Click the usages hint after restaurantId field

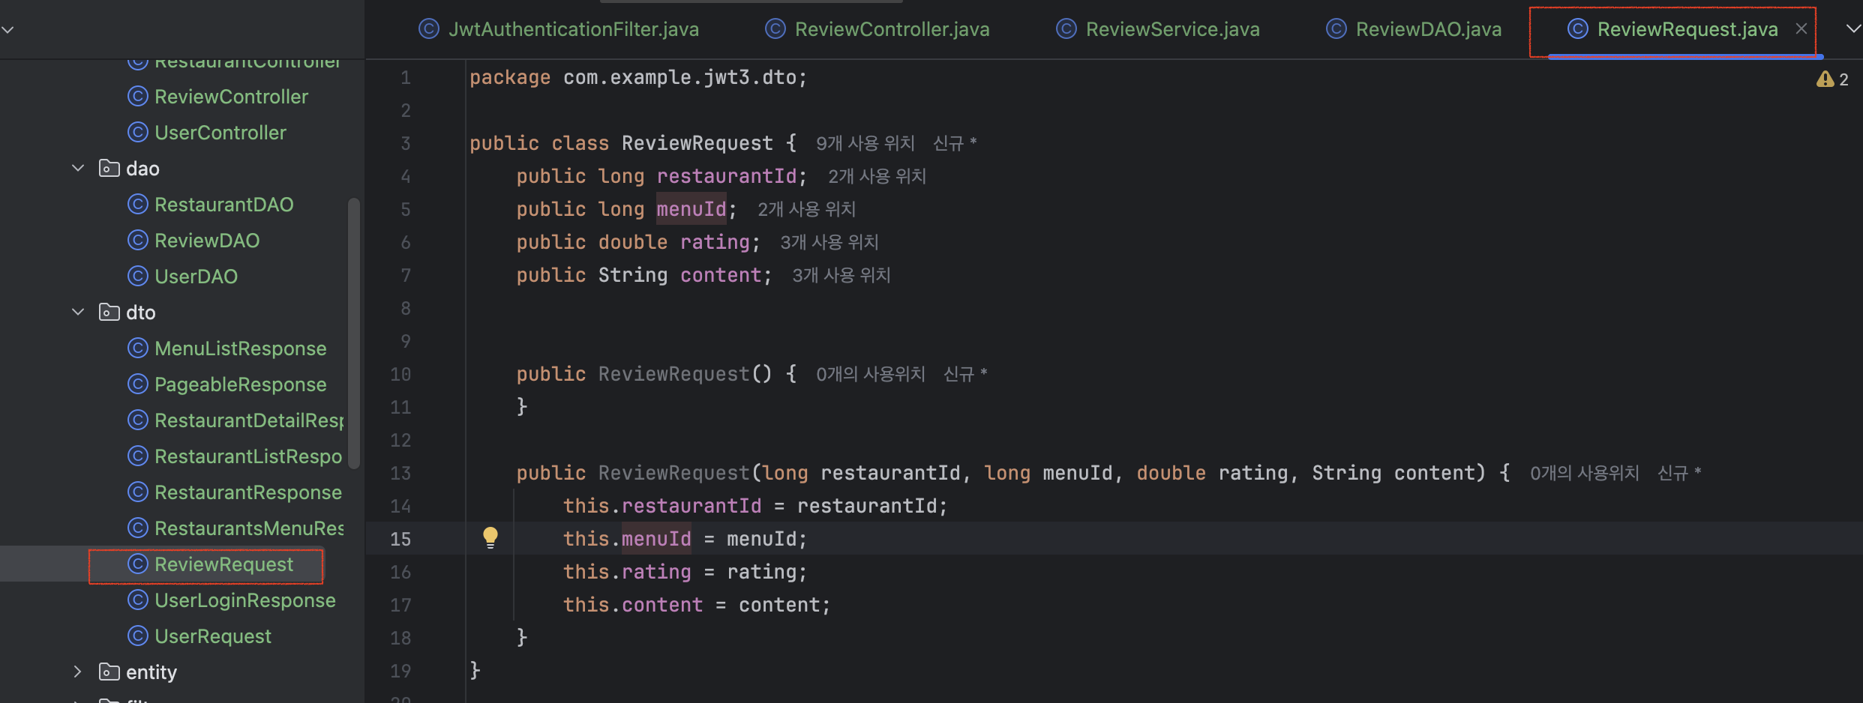click(x=877, y=176)
